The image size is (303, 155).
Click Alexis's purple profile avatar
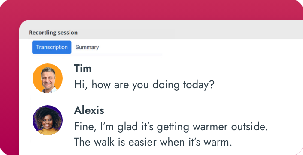click(x=48, y=120)
